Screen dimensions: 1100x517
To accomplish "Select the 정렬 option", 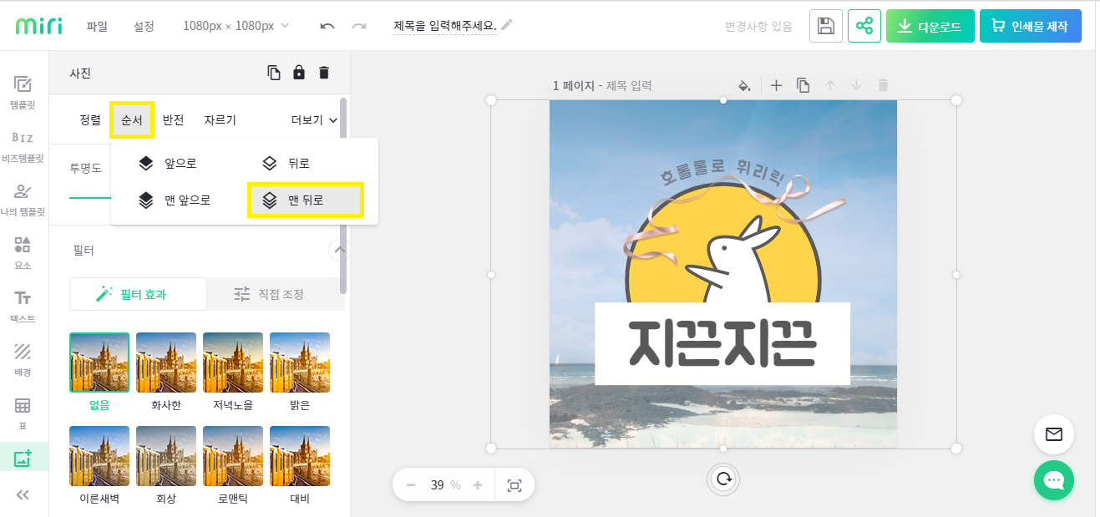I will 90,120.
